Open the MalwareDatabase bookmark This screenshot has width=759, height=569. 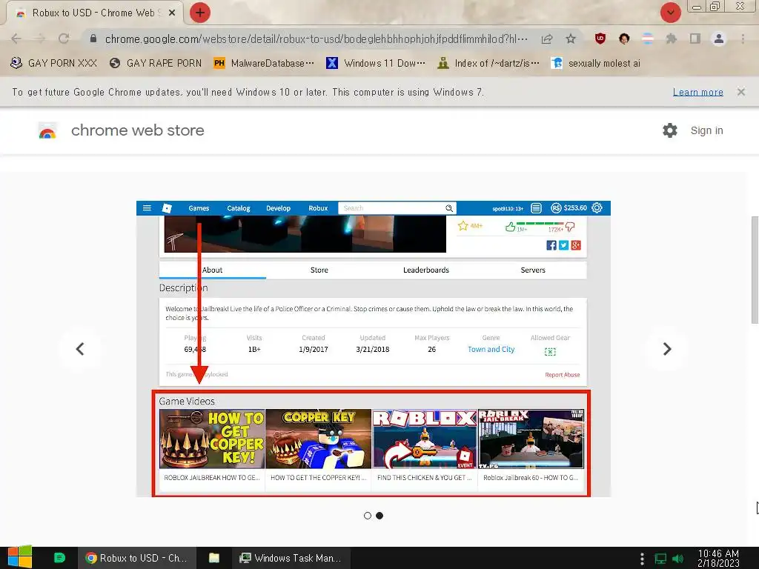point(264,64)
